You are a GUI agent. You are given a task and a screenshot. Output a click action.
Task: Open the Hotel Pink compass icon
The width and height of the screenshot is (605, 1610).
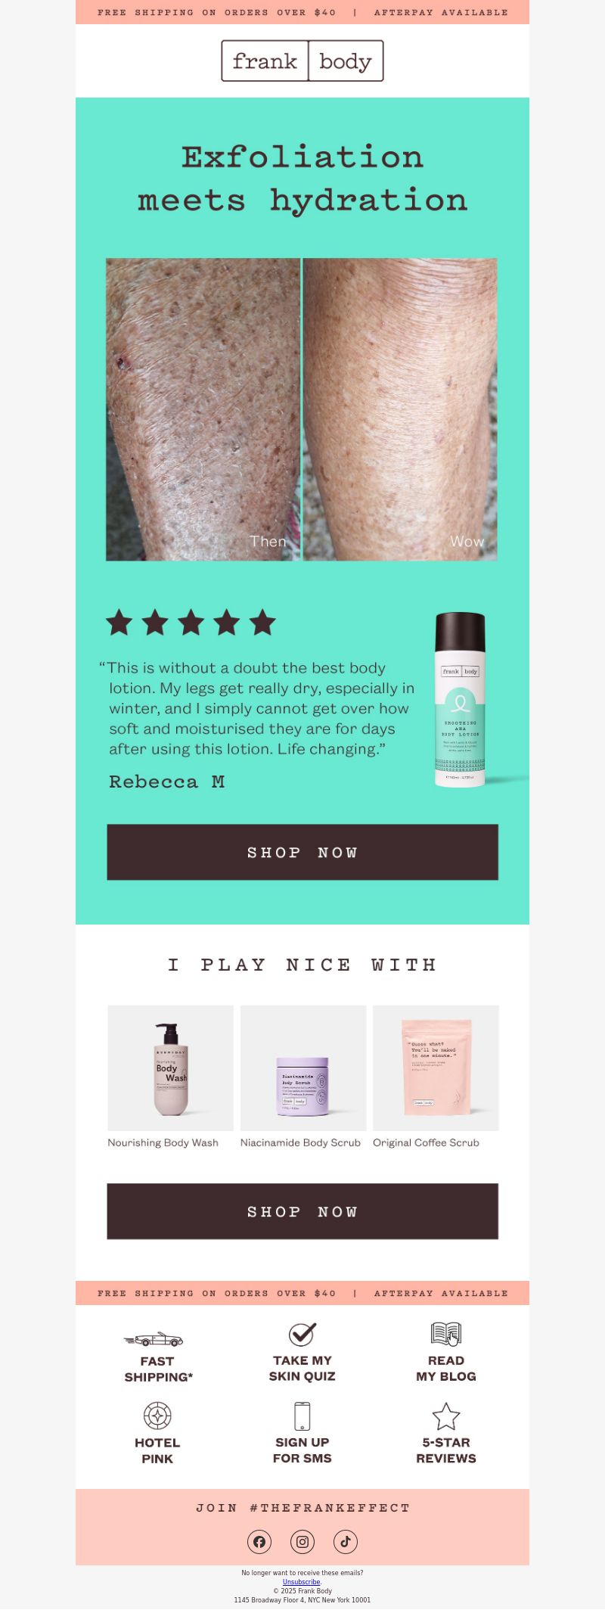coord(157,1415)
